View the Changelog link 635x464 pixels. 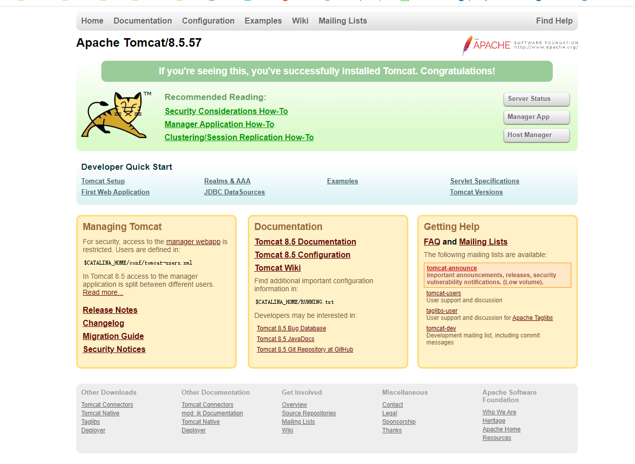(103, 323)
